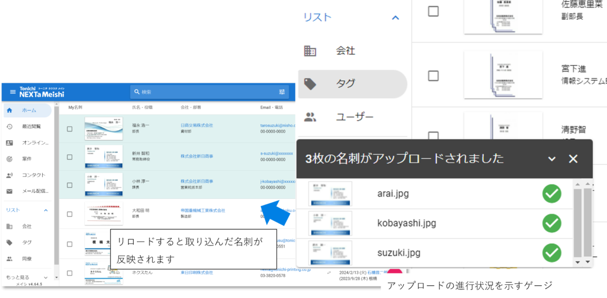Viewport: 607px width, 298px height.
Task: Tick the checkbox for 佐藤恵里菜
Action: pyautogui.click(x=433, y=11)
